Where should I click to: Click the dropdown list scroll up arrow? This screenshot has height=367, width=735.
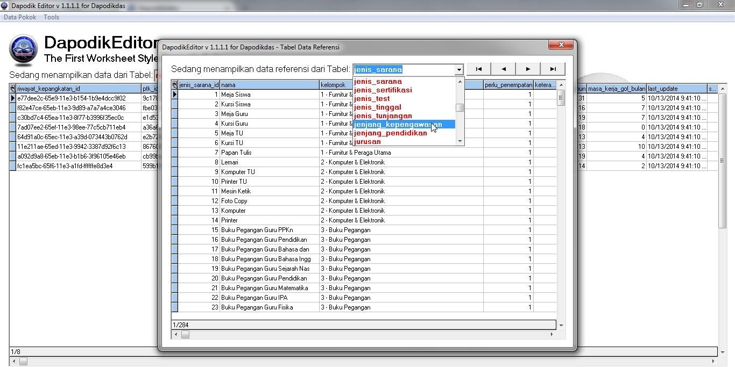coord(460,82)
